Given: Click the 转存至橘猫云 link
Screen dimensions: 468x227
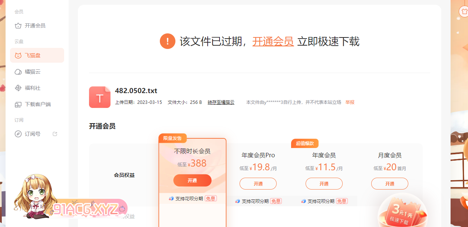Looking at the screenshot, I should coord(221,102).
